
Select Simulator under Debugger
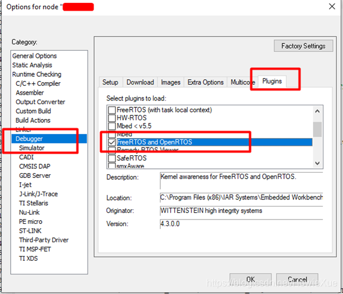(32, 148)
